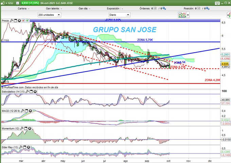The height and width of the screenshot is (163, 231).
Task: Click the 5,2901 value tag on the price axis
Action: 226,54
